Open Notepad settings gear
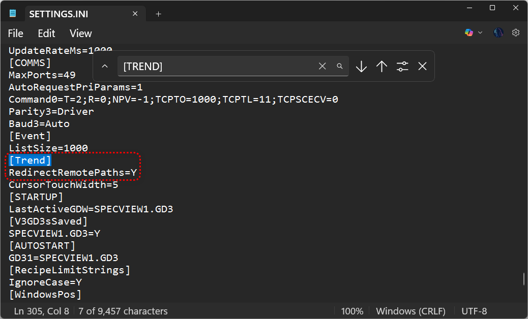 coord(516,33)
